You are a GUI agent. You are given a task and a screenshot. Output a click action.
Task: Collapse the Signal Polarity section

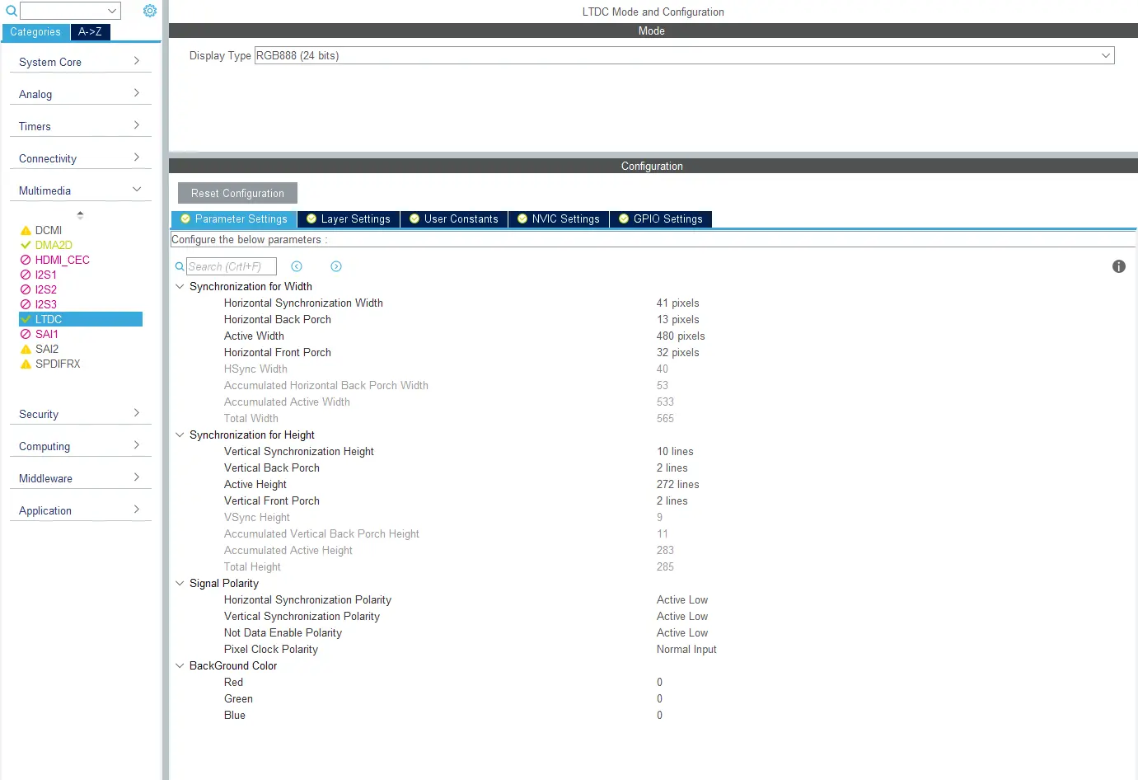click(180, 583)
